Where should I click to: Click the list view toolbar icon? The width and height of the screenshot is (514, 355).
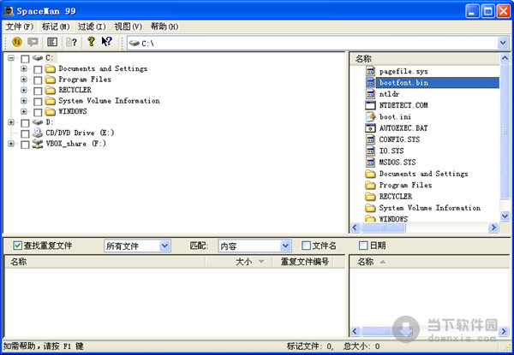(x=51, y=42)
